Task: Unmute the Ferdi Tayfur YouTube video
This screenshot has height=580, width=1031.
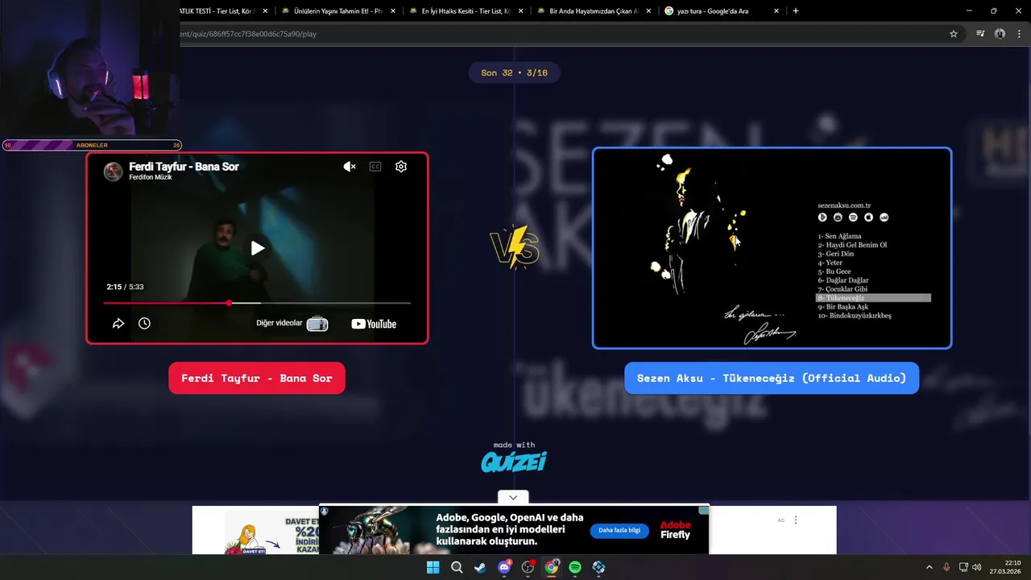Action: pyautogui.click(x=350, y=167)
